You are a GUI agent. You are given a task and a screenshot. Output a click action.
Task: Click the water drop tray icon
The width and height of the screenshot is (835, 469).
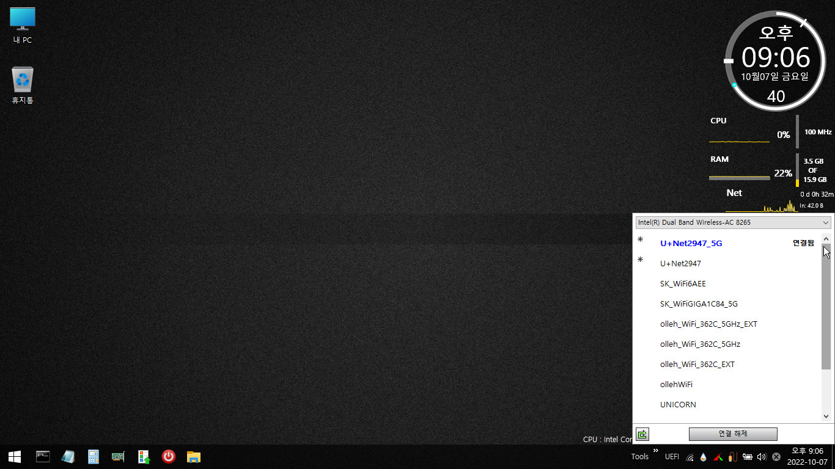(704, 457)
